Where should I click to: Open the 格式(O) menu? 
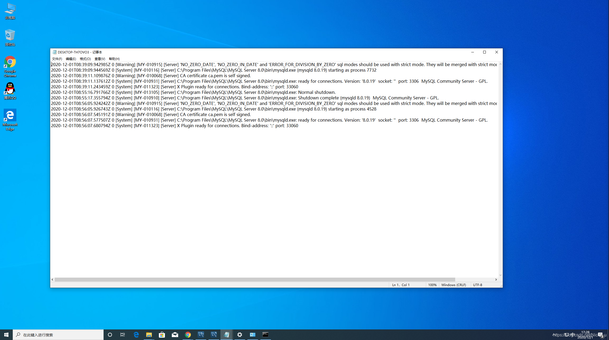85,59
